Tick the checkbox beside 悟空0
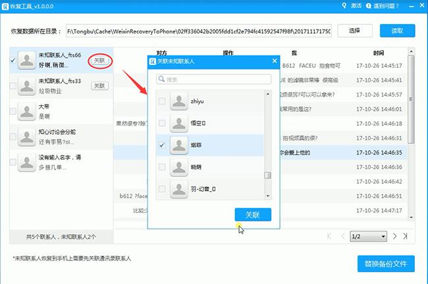This screenshot has width=428, height=284. [162, 123]
